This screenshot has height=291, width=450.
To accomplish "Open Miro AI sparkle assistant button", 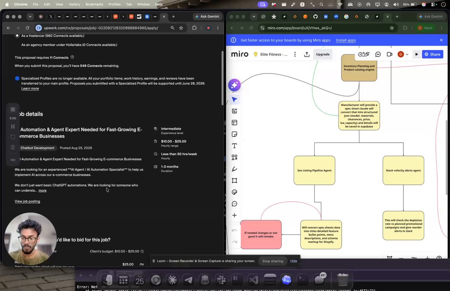I will coord(234,85).
